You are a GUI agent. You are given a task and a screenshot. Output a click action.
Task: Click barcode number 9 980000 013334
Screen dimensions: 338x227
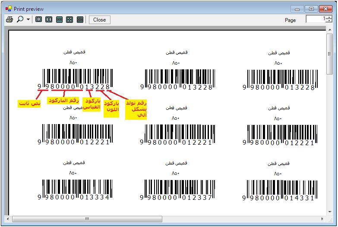point(73,197)
